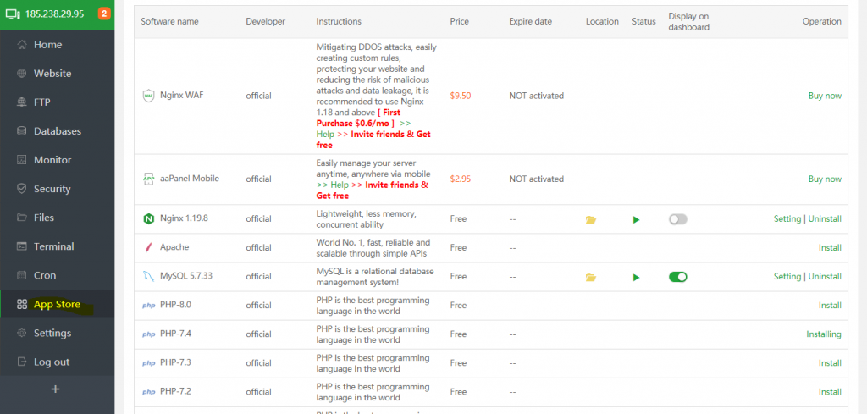Click the Apache feather icon
867x414 pixels.
pos(148,247)
